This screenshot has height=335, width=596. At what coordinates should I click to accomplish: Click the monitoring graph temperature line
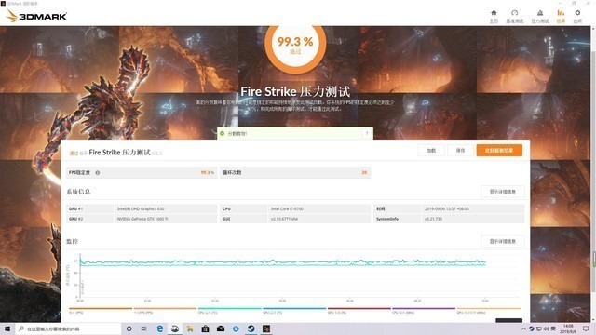[282, 262]
